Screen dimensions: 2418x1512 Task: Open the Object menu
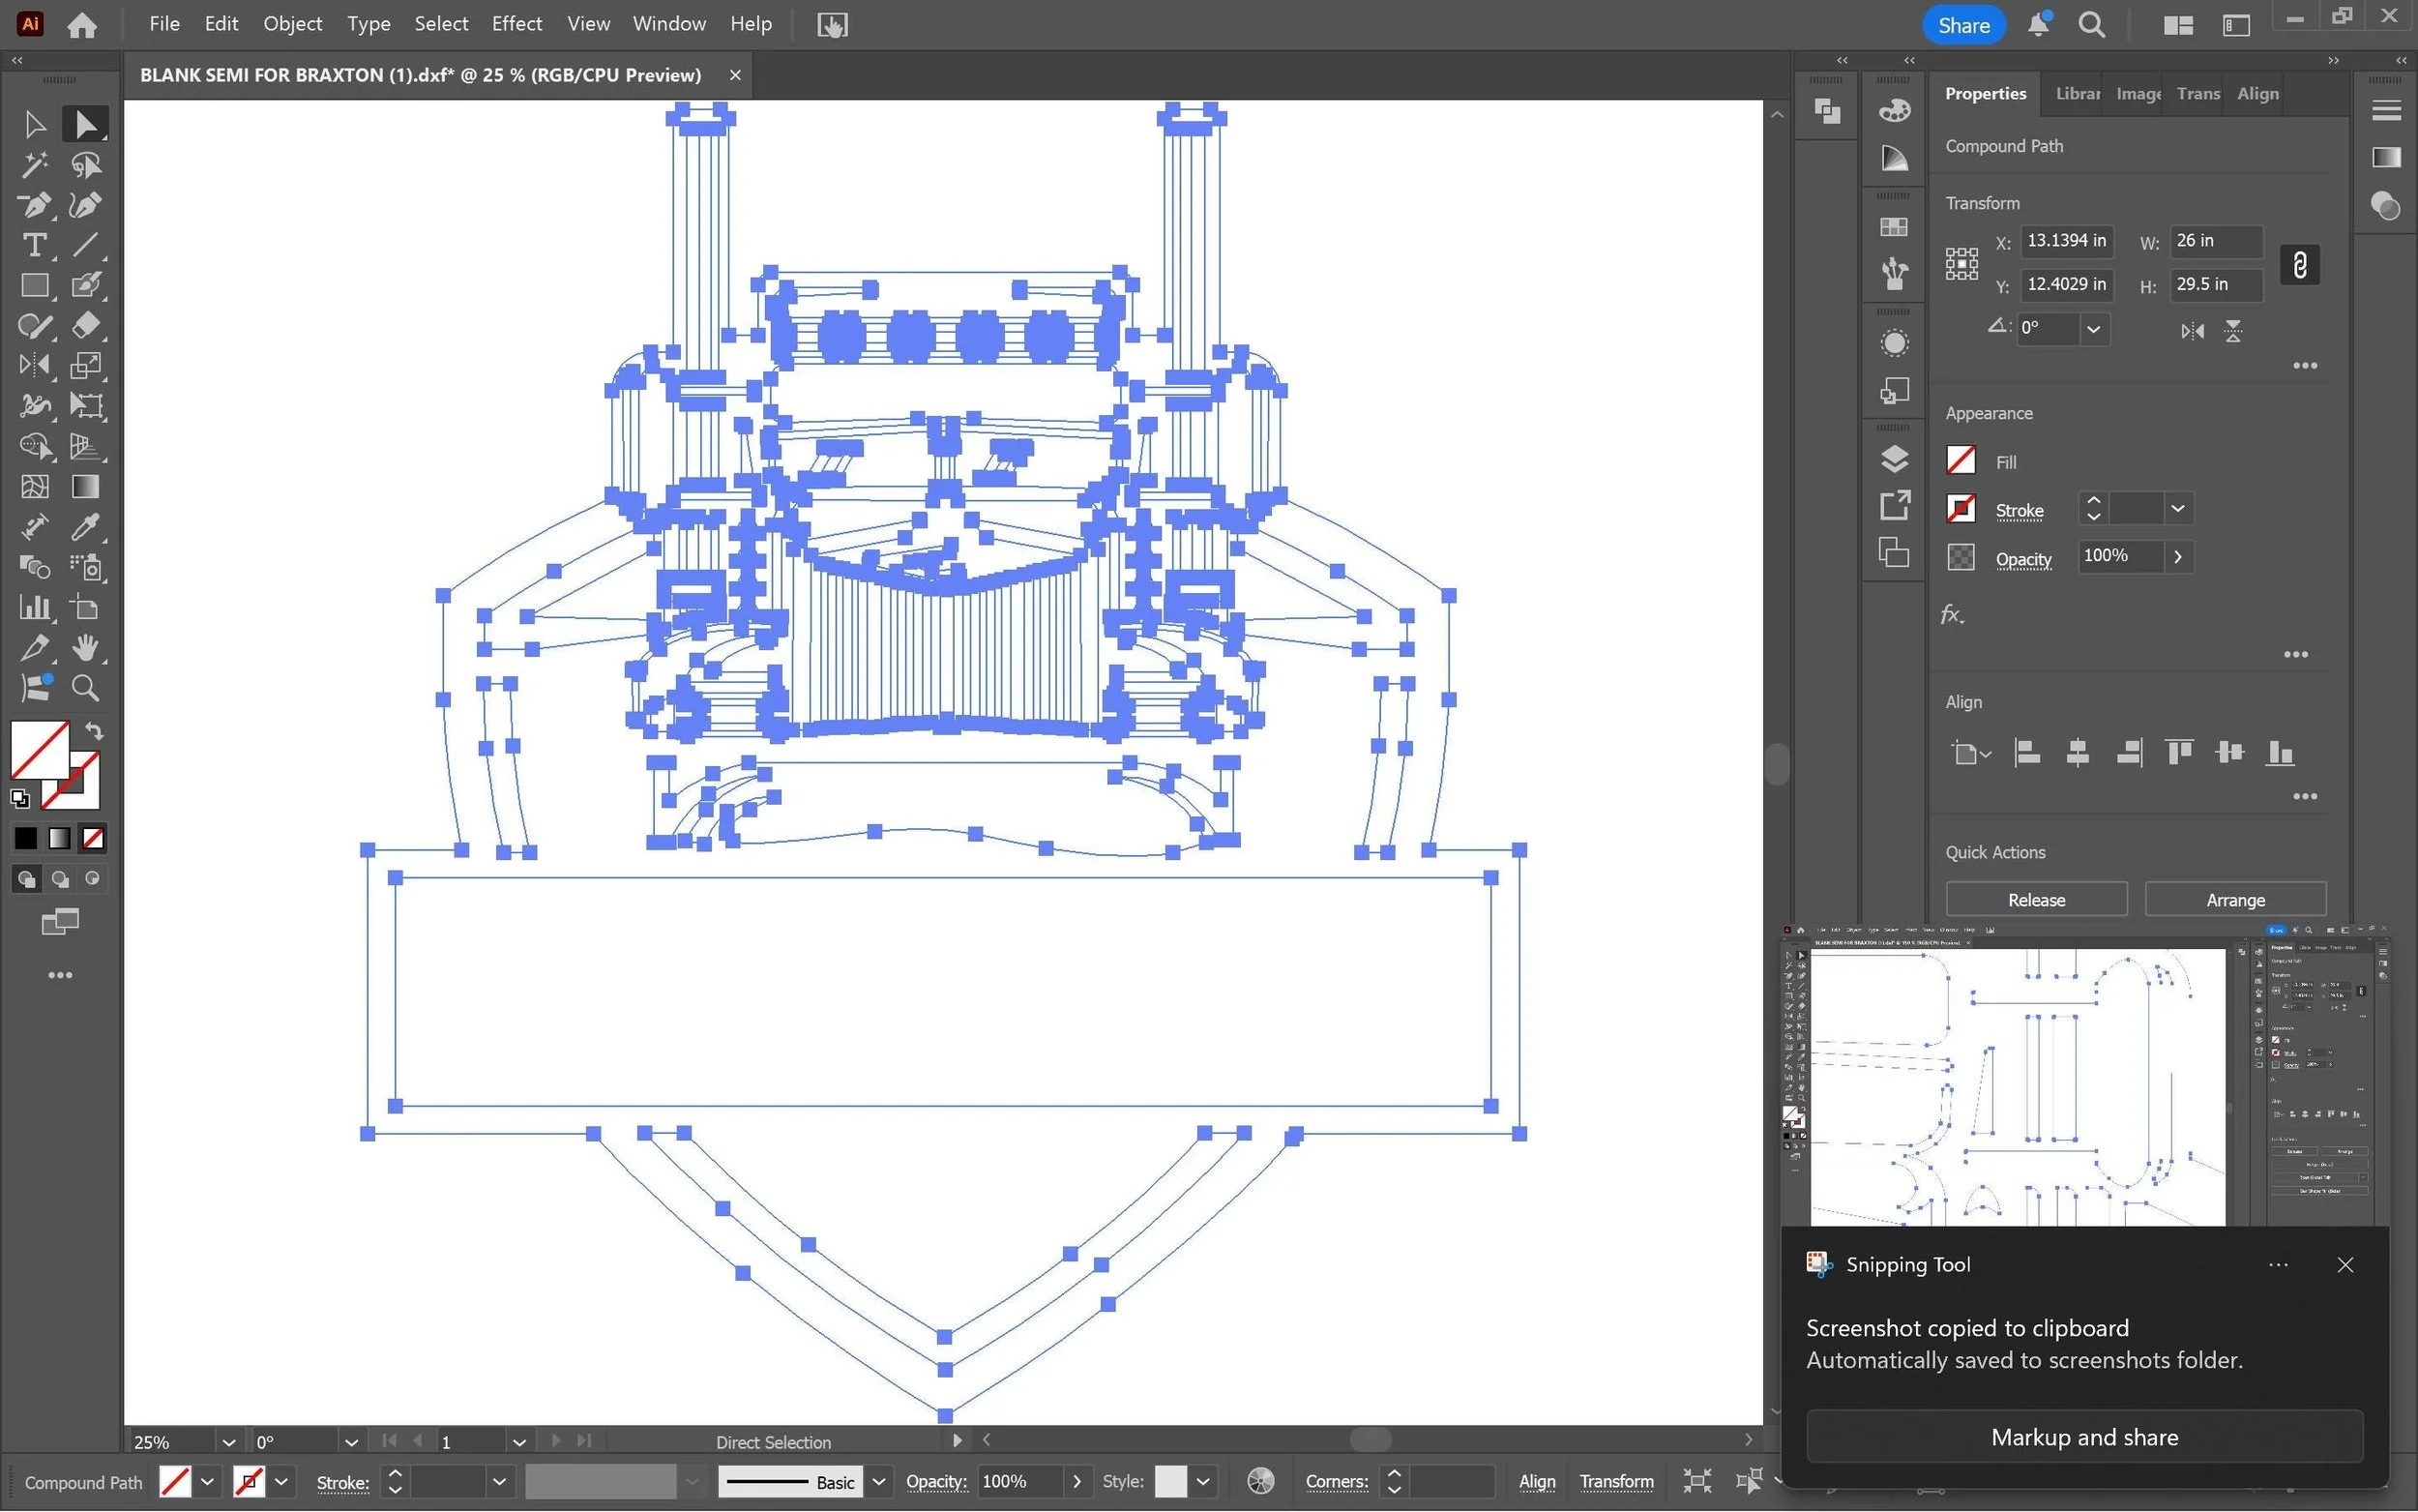[292, 24]
